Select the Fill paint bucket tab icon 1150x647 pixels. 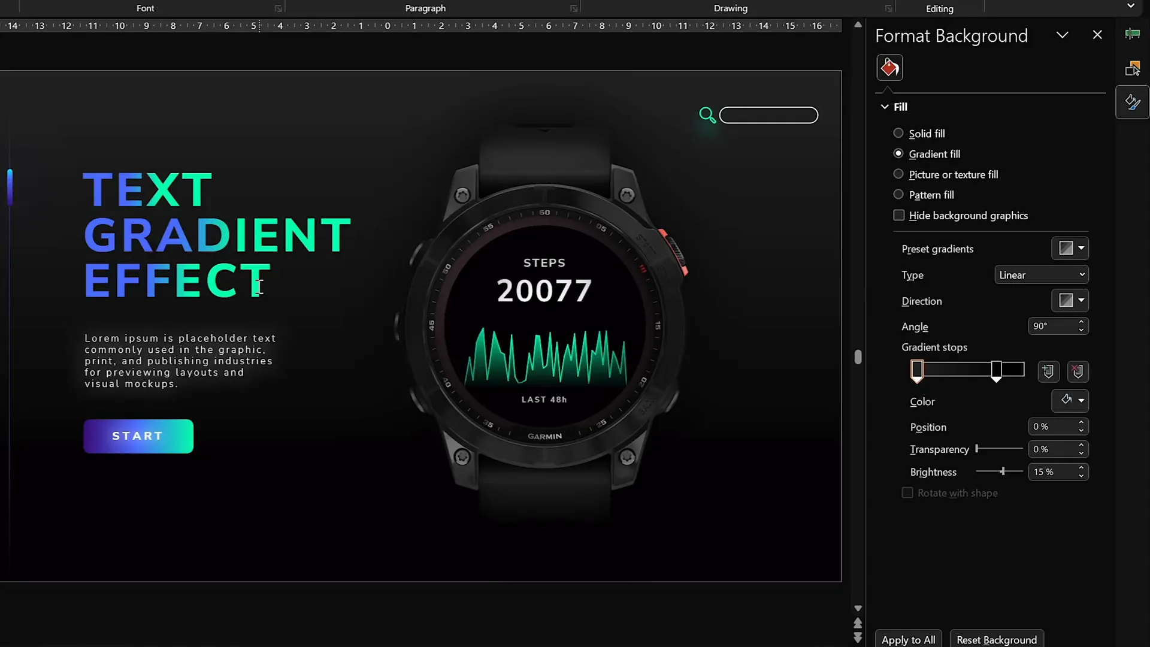tap(889, 67)
